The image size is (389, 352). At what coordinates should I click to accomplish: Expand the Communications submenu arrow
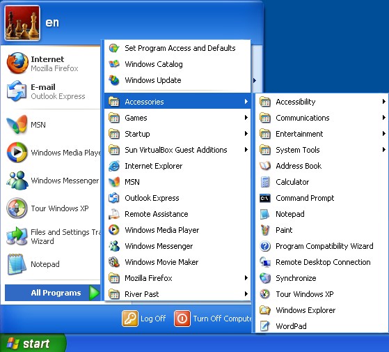(x=384, y=118)
